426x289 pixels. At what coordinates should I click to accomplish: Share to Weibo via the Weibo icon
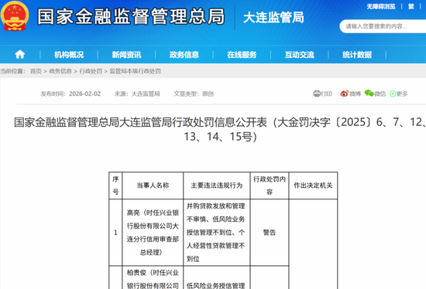pos(344,93)
